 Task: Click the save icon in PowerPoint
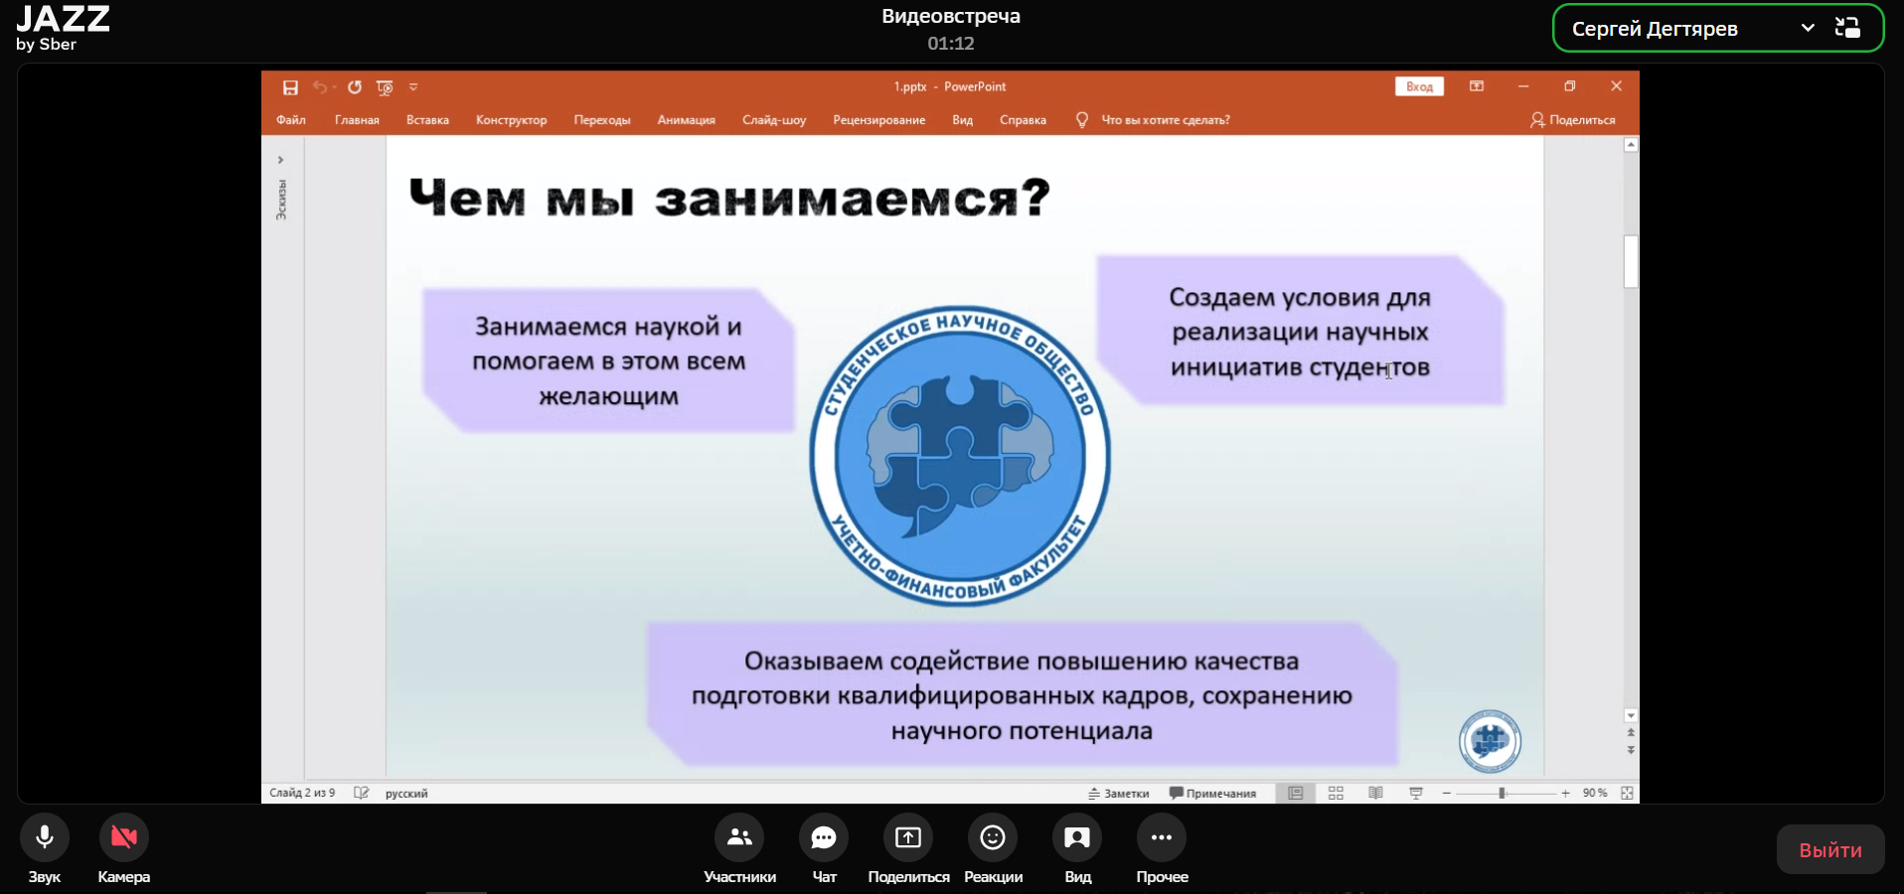click(x=290, y=87)
